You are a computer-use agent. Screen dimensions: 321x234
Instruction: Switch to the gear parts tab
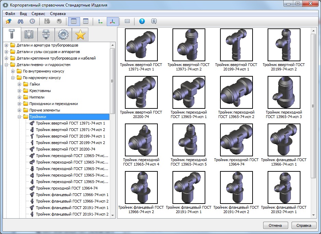63,35
